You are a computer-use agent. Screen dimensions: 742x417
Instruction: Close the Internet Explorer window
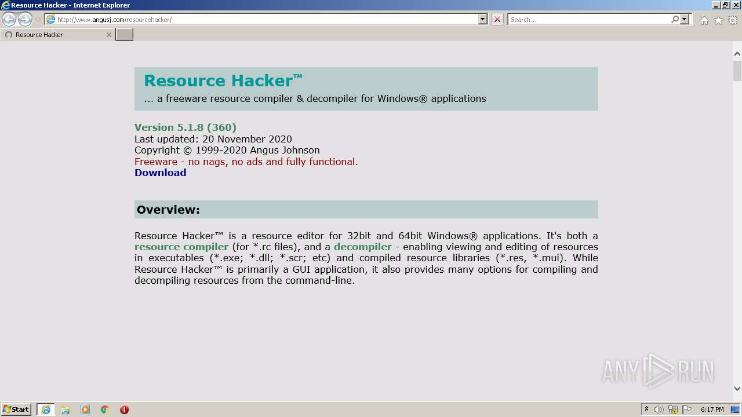pos(736,5)
